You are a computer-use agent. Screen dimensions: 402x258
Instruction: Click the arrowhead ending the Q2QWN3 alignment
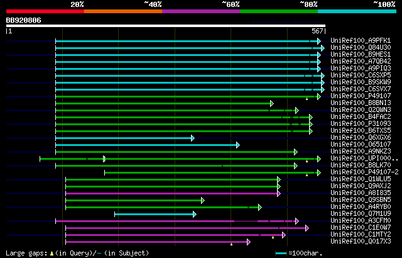297,110
